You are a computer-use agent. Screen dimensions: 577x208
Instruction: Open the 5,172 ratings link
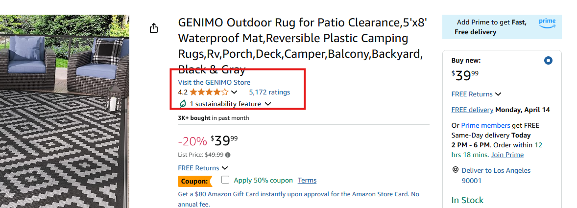tap(269, 92)
